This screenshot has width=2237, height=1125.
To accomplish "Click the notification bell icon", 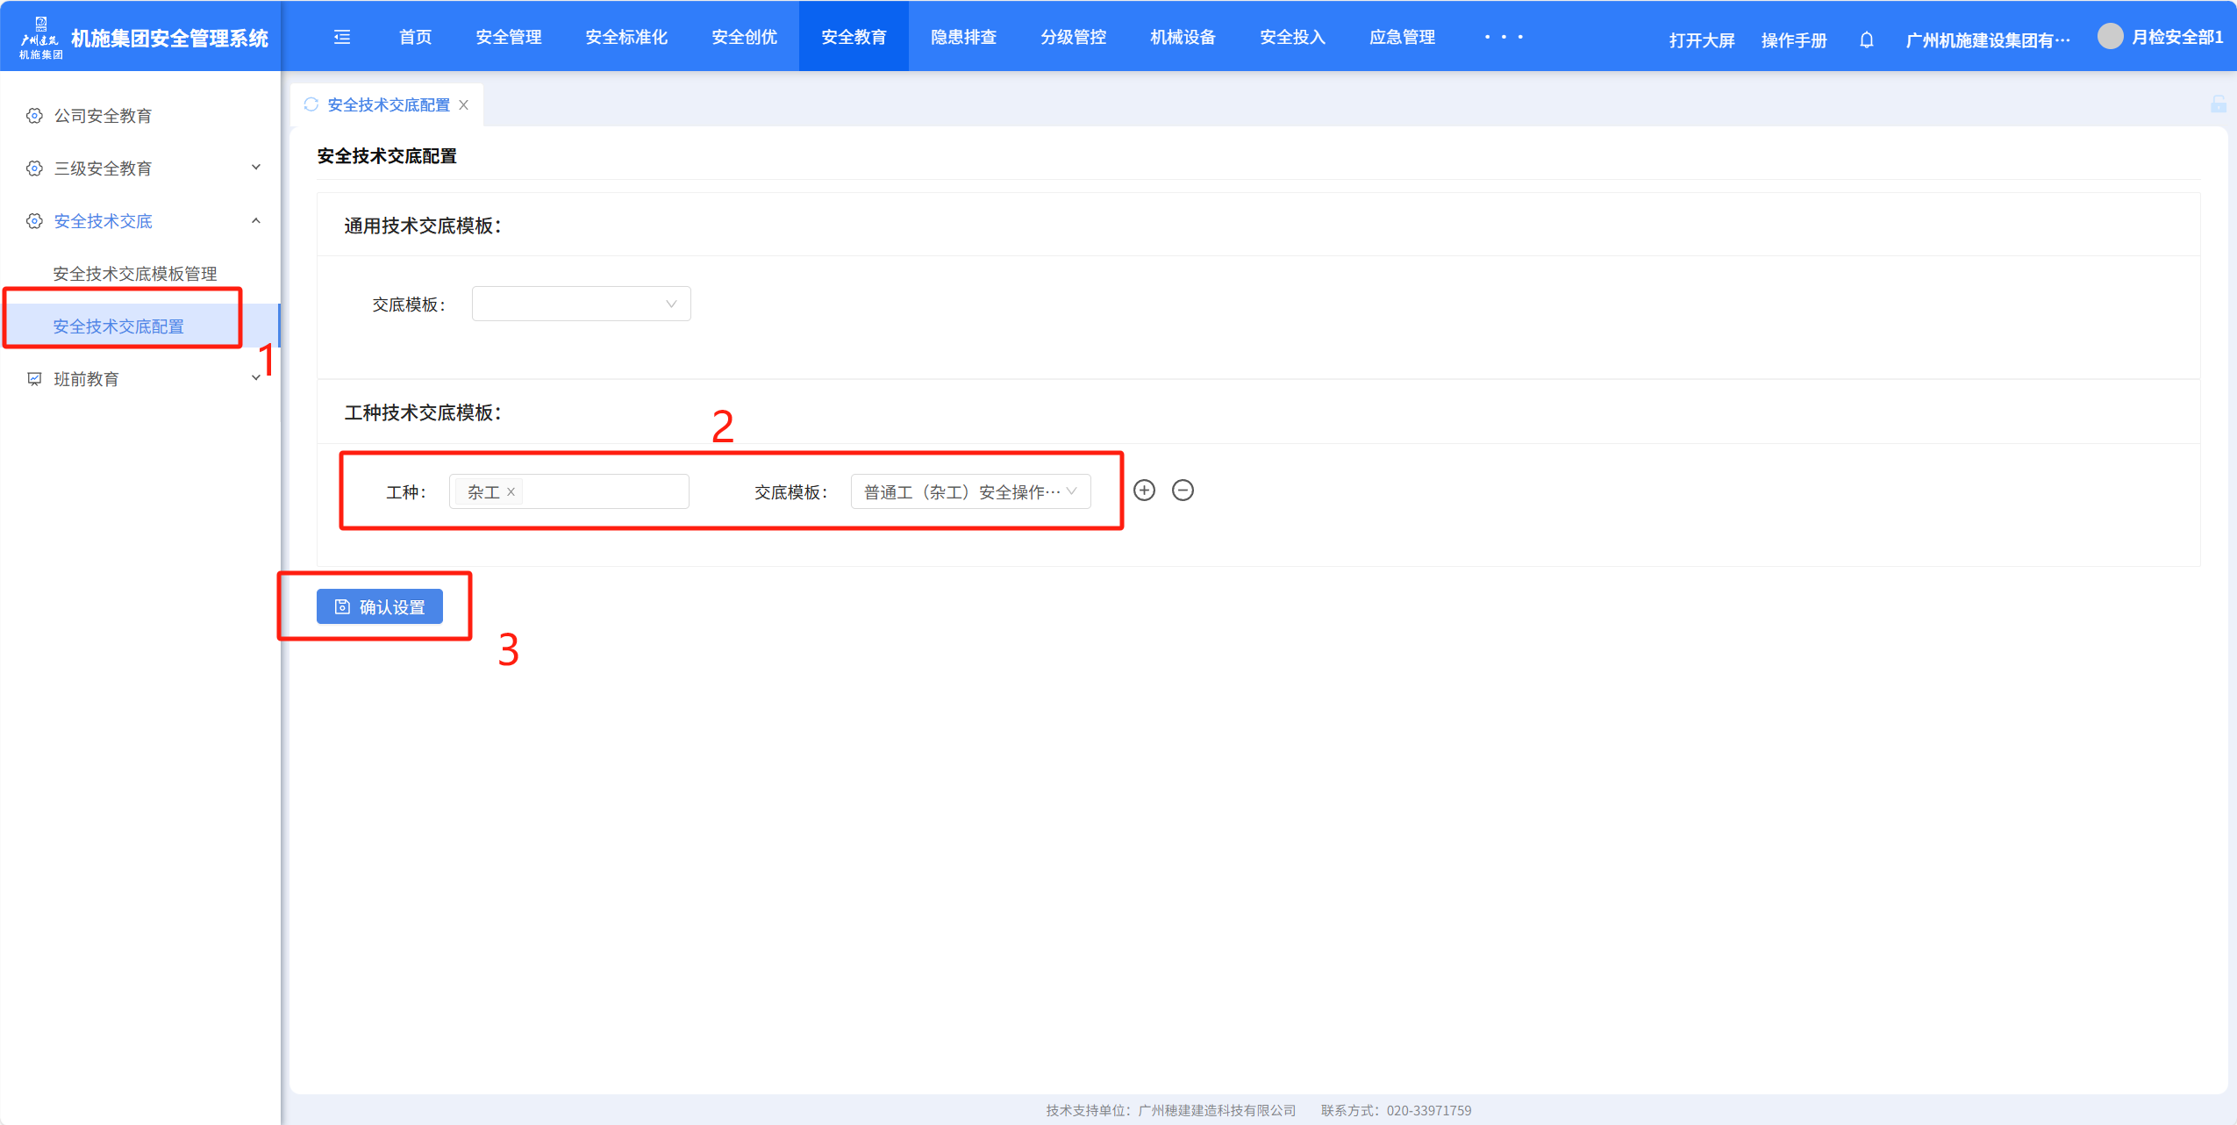I will click(1866, 39).
